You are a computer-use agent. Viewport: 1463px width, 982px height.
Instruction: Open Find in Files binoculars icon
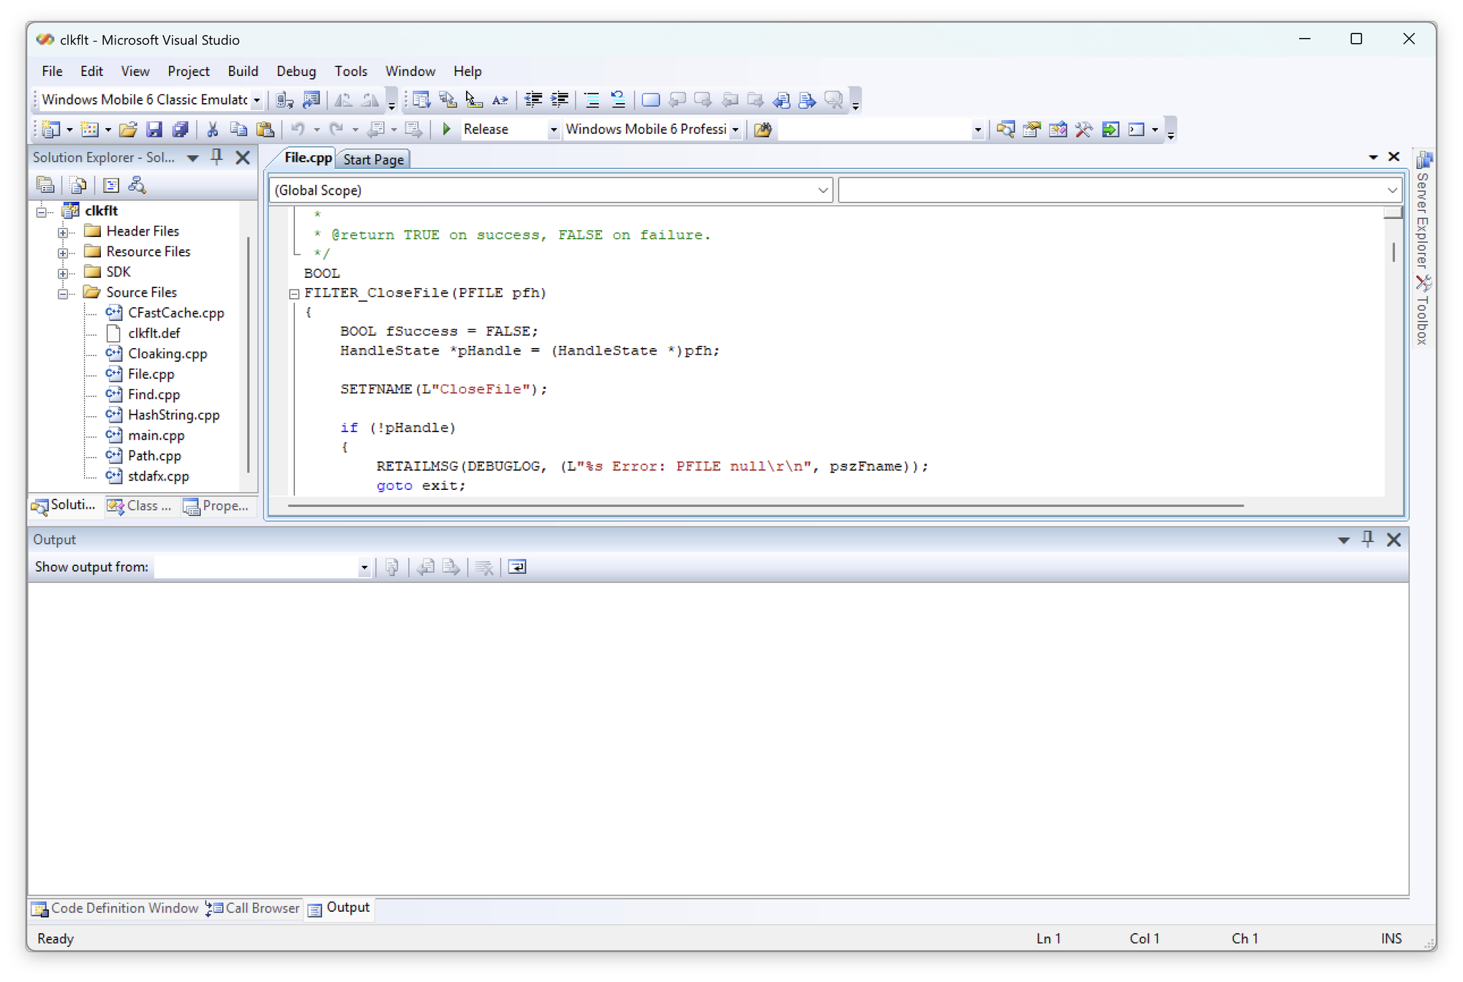(763, 129)
